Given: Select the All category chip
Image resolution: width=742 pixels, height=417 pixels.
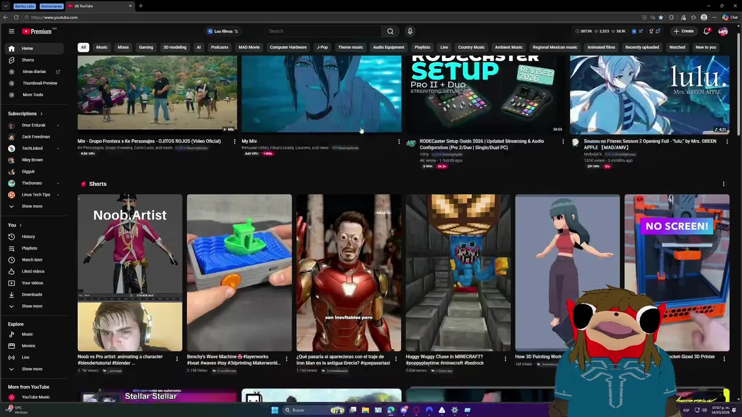Looking at the screenshot, I should point(83,47).
